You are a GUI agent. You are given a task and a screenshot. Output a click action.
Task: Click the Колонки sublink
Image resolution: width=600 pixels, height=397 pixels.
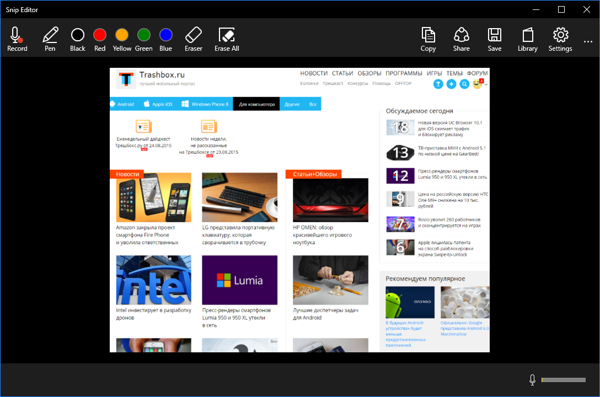(x=309, y=83)
